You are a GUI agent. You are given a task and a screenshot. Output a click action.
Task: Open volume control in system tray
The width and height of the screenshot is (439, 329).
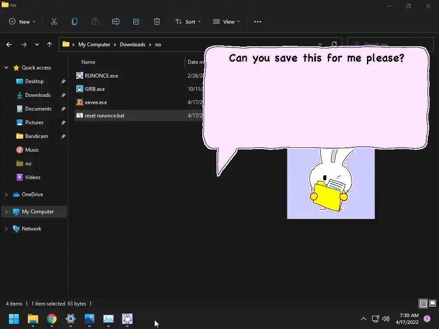[x=386, y=319]
